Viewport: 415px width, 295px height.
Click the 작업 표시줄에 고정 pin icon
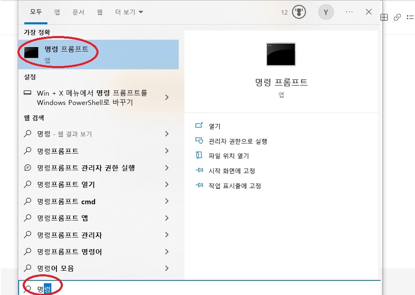coord(199,185)
